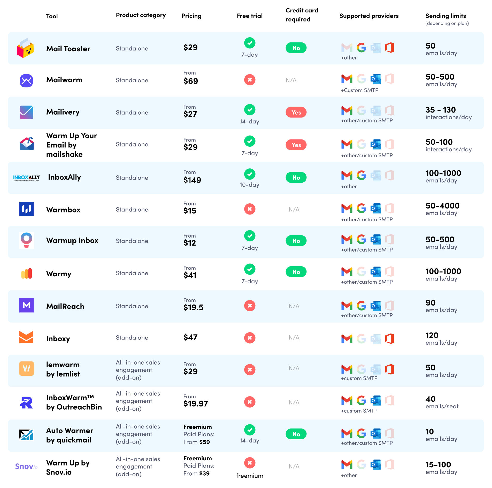Click Mailwarm's red free trial cross

click(x=250, y=80)
